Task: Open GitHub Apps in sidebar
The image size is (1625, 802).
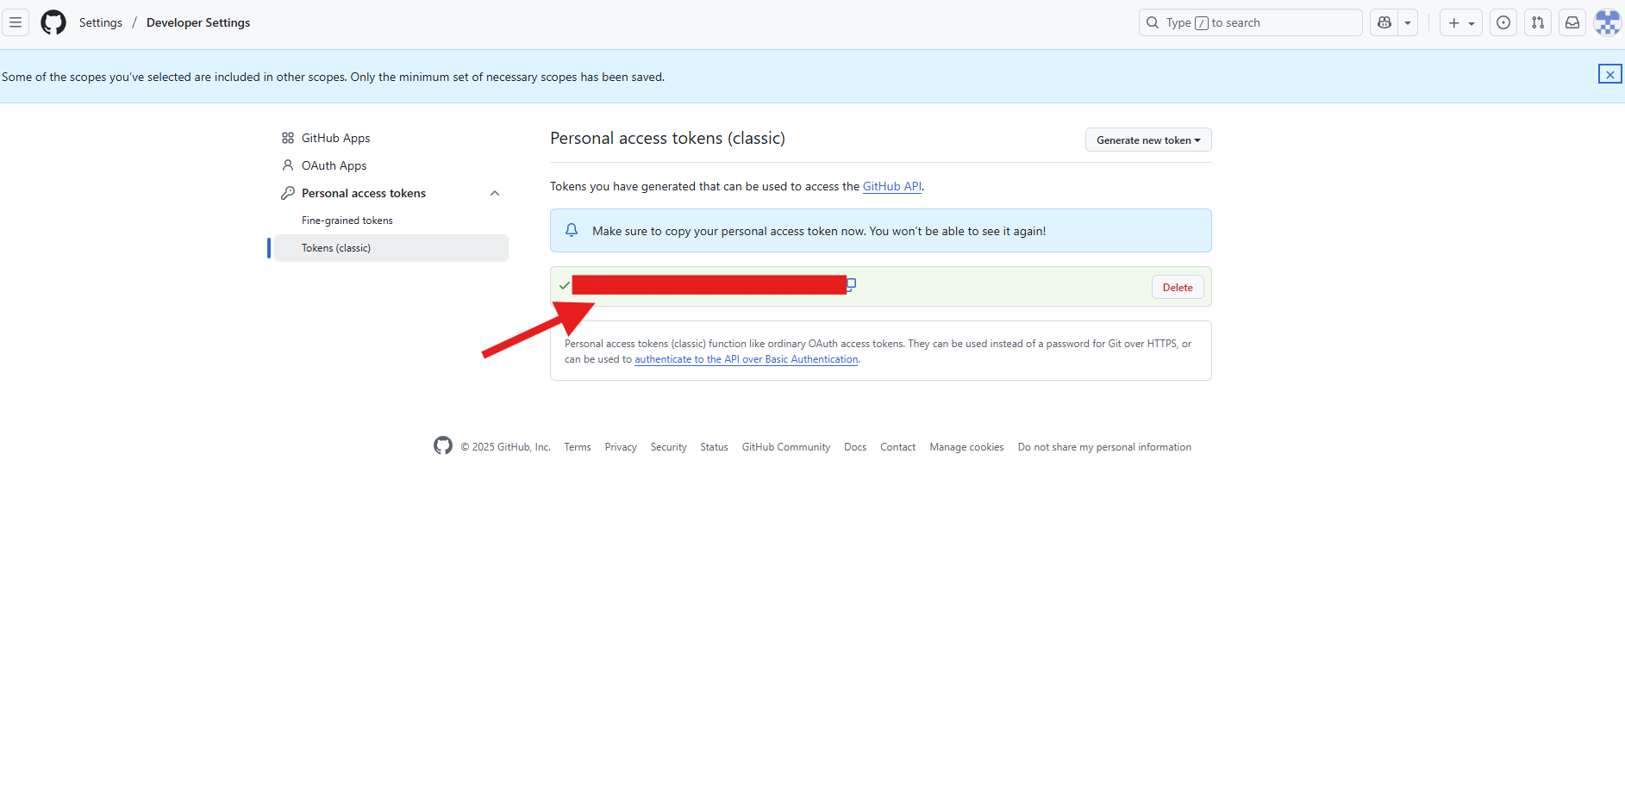Action: tap(335, 138)
